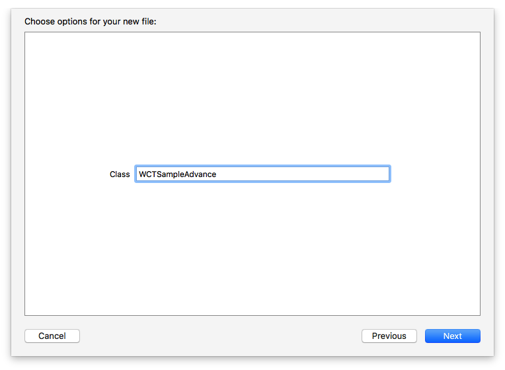Focus the Class name text field
The width and height of the screenshot is (505, 370).
[262, 174]
